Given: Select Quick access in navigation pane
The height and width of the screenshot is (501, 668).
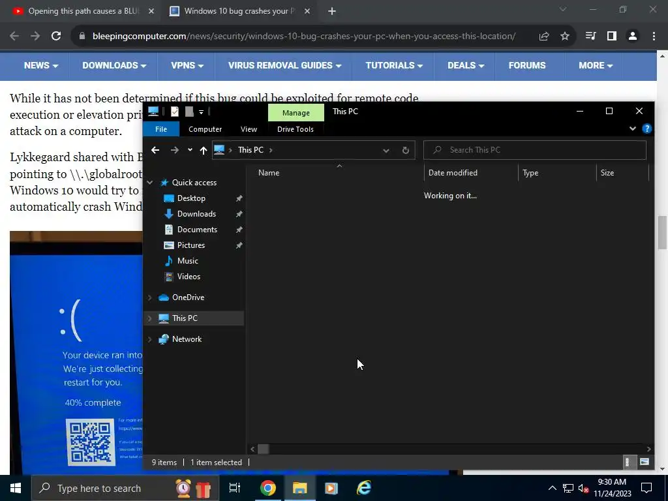Looking at the screenshot, I should pos(194,183).
